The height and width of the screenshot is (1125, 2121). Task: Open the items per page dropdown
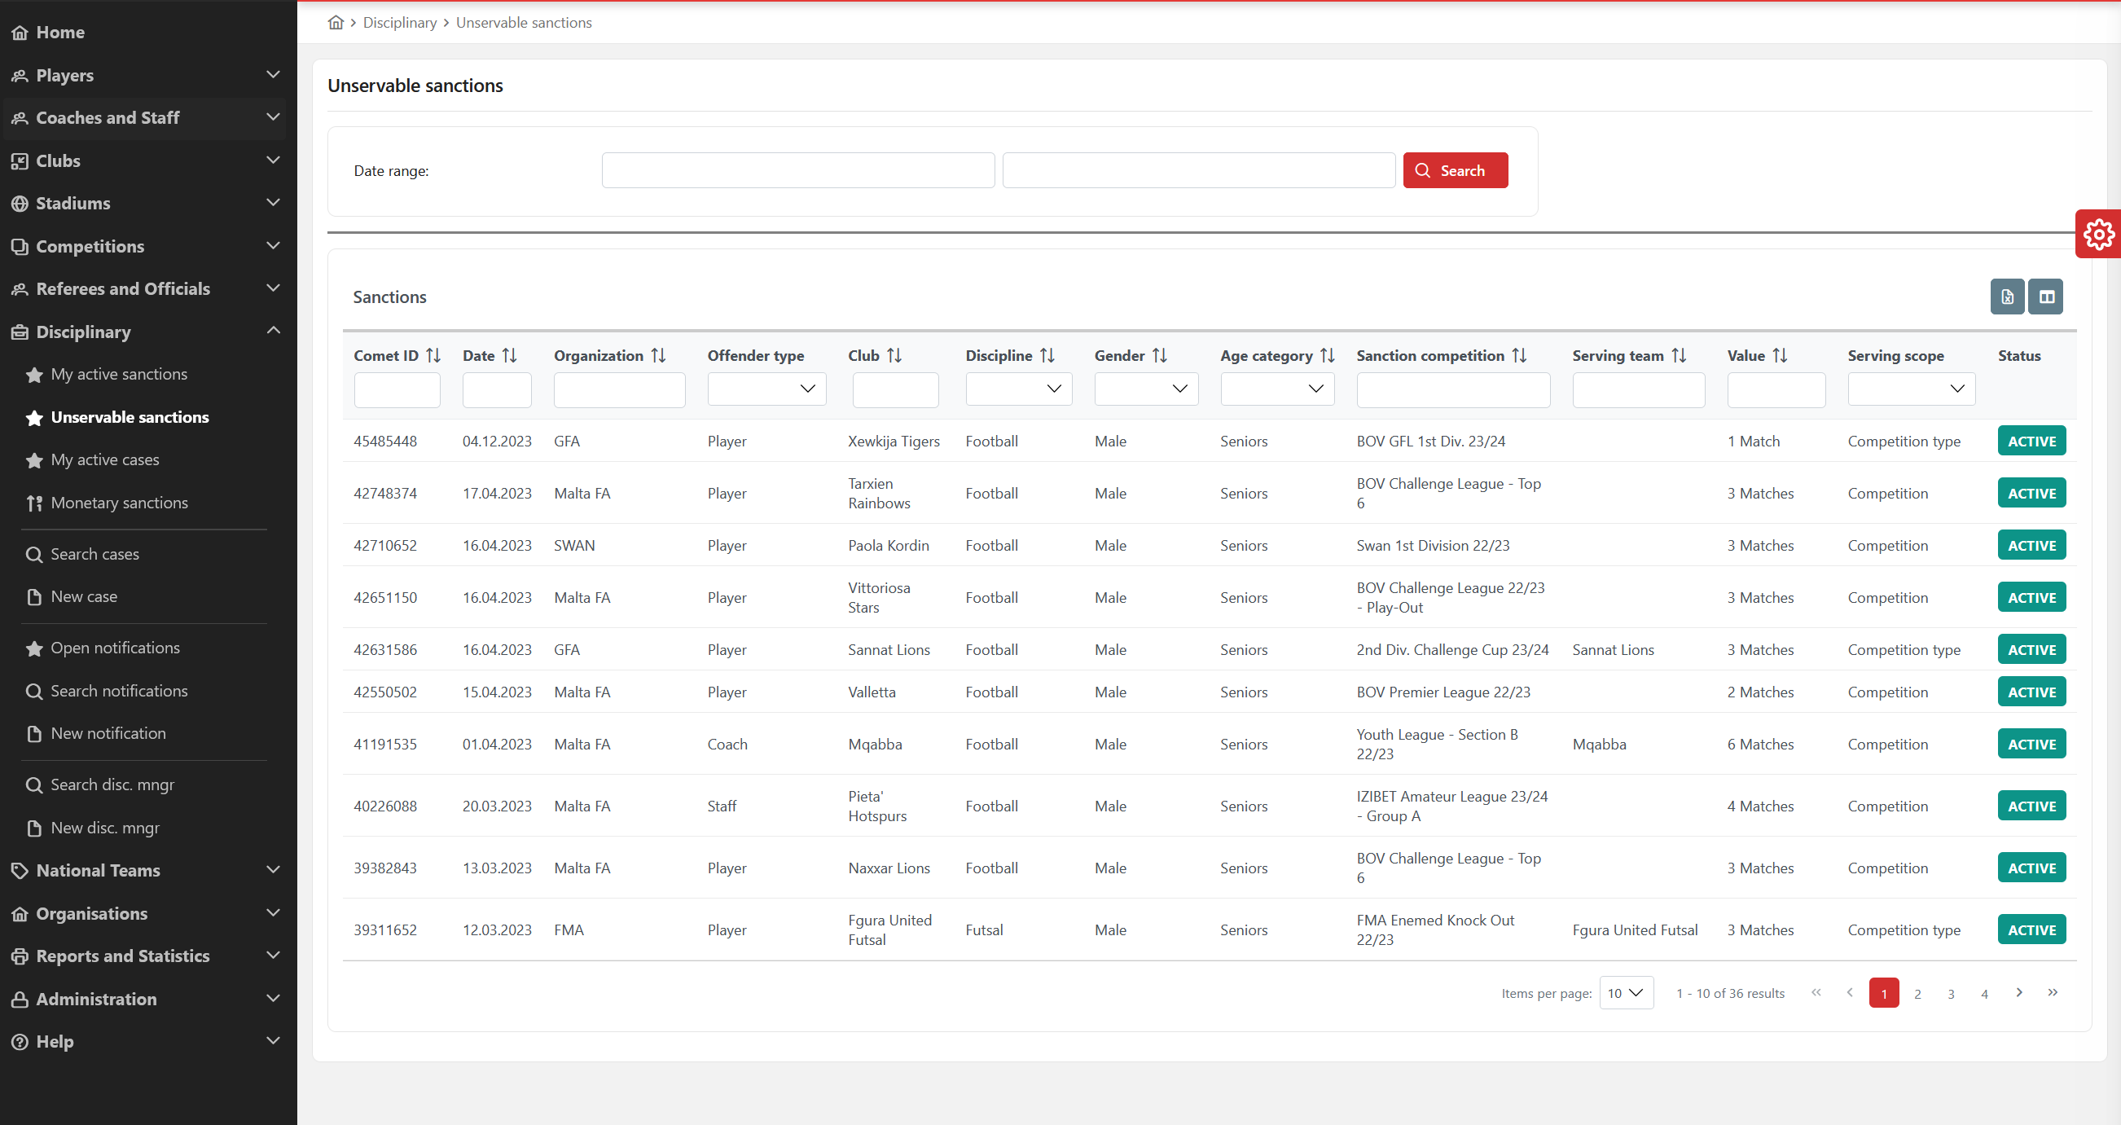click(1625, 992)
